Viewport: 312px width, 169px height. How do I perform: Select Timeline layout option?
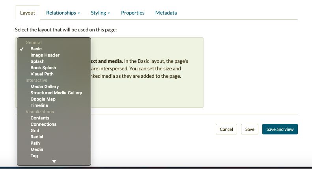point(39,105)
